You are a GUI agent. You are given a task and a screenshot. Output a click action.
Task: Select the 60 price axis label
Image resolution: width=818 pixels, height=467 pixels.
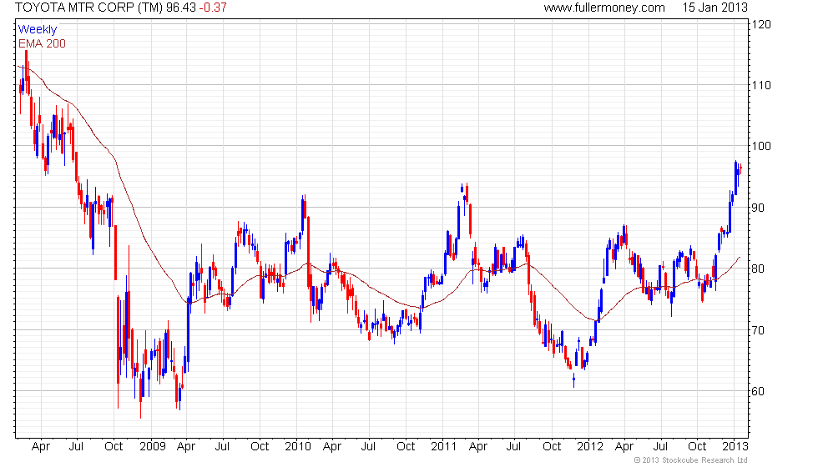(758, 391)
